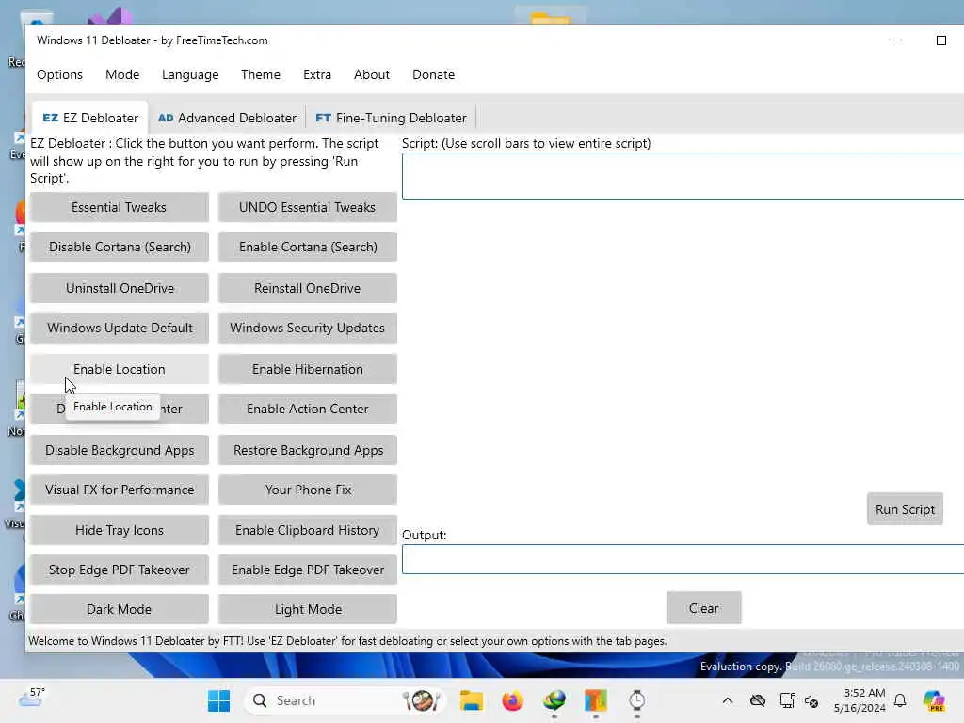
Task: Launch Firefox from the taskbar
Action: [513, 700]
